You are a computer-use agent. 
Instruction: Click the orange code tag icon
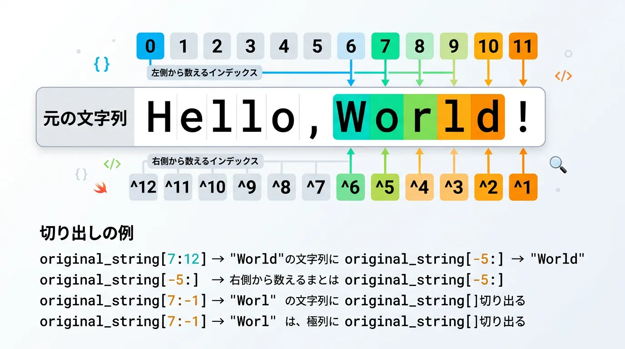(563, 76)
